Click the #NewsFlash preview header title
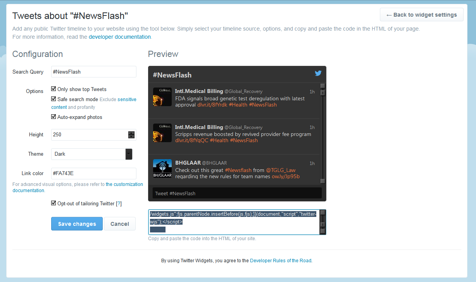 172,75
